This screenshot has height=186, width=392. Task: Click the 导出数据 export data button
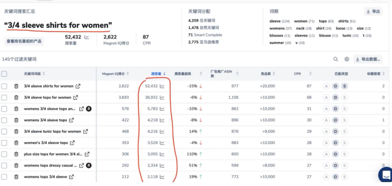coord(368,59)
